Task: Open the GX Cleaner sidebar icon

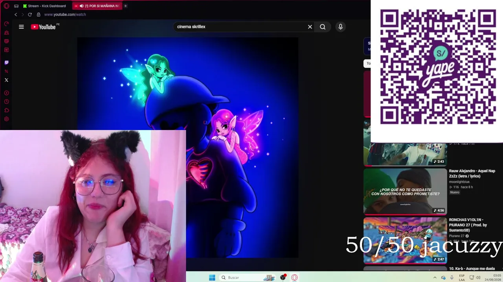Action: (x=6, y=33)
